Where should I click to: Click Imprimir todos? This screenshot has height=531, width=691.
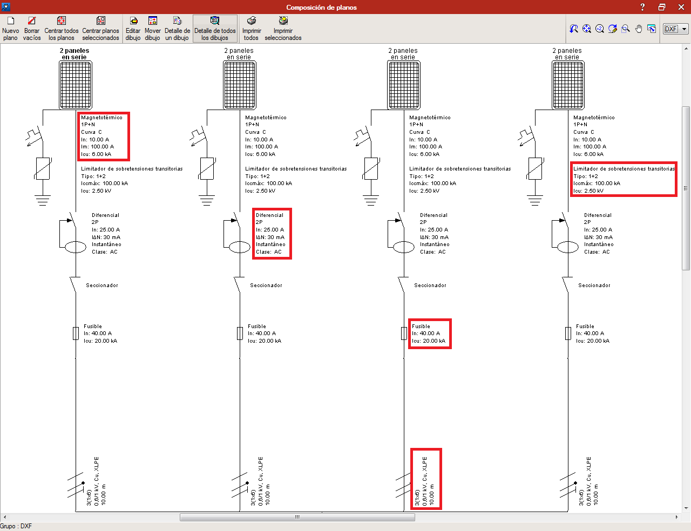click(x=251, y=29)
